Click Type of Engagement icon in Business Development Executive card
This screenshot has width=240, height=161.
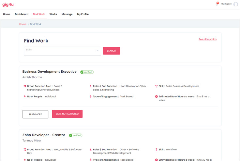tap(91, 96)
